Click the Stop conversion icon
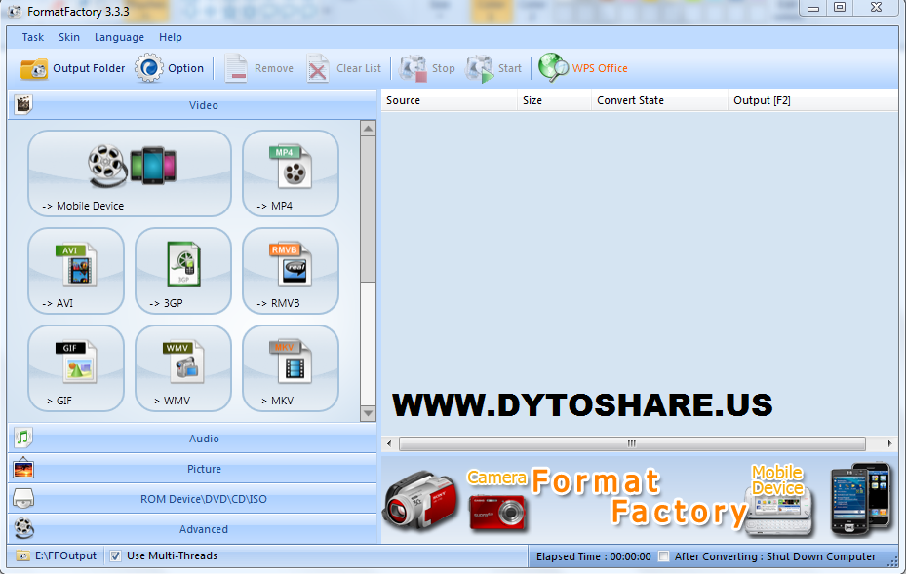The image size is (906, 574). (x=413, y=69)
